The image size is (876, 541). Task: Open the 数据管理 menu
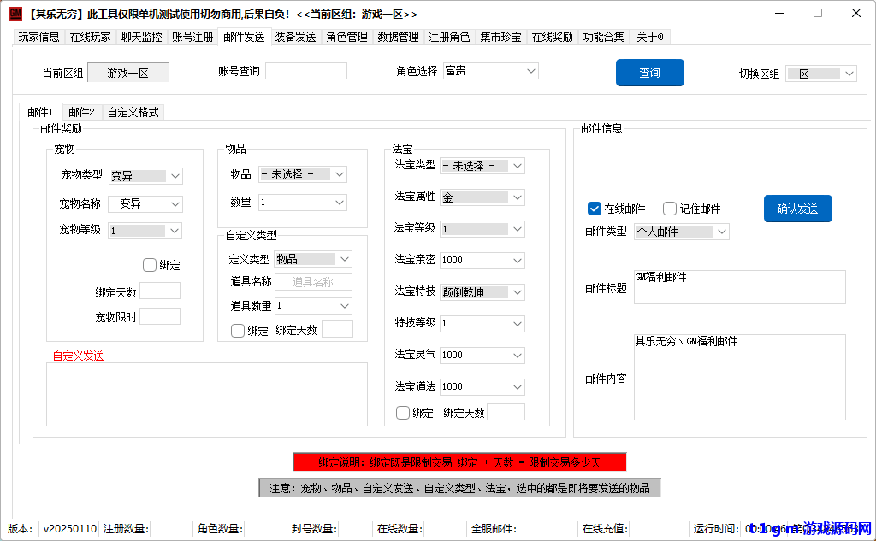point(399,37)
